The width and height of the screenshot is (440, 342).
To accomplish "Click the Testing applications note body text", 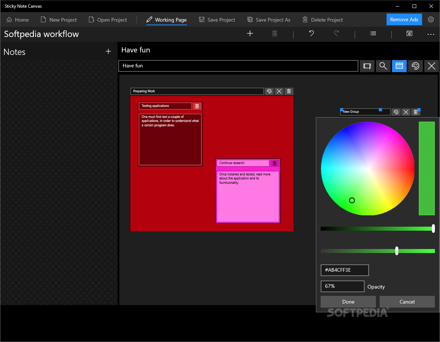I will pyautogui.click(x=170, y=139).
